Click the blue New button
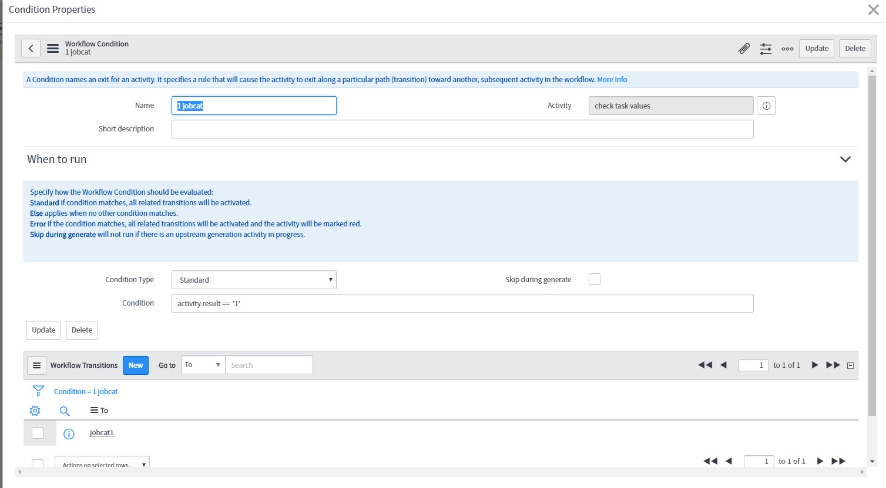Screen dimensions: 886x488 point(136,365)
